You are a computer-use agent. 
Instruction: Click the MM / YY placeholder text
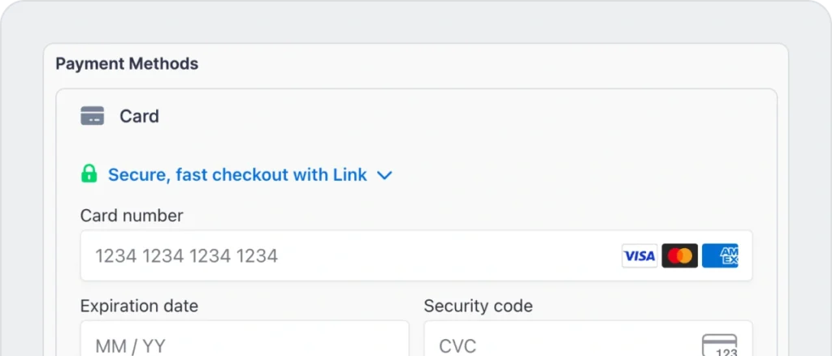[130, 346]
